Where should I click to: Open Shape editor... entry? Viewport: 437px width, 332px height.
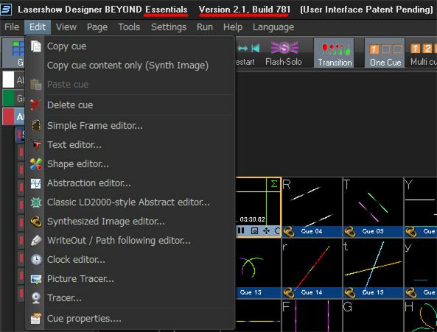coord(78,164)
